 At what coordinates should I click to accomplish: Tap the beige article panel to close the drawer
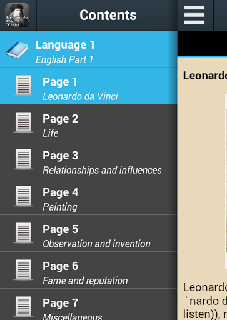coord(202,188)
